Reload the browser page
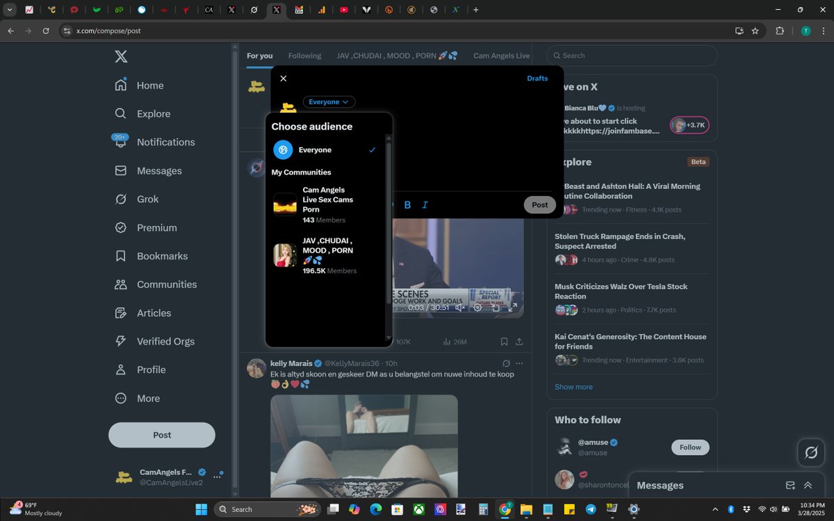The image size is (834, 521). click(46, 31)
